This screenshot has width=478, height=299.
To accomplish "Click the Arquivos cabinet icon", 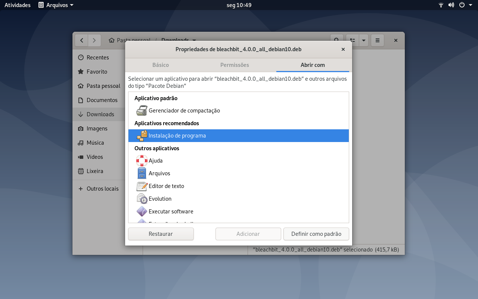I will (142, 173).
